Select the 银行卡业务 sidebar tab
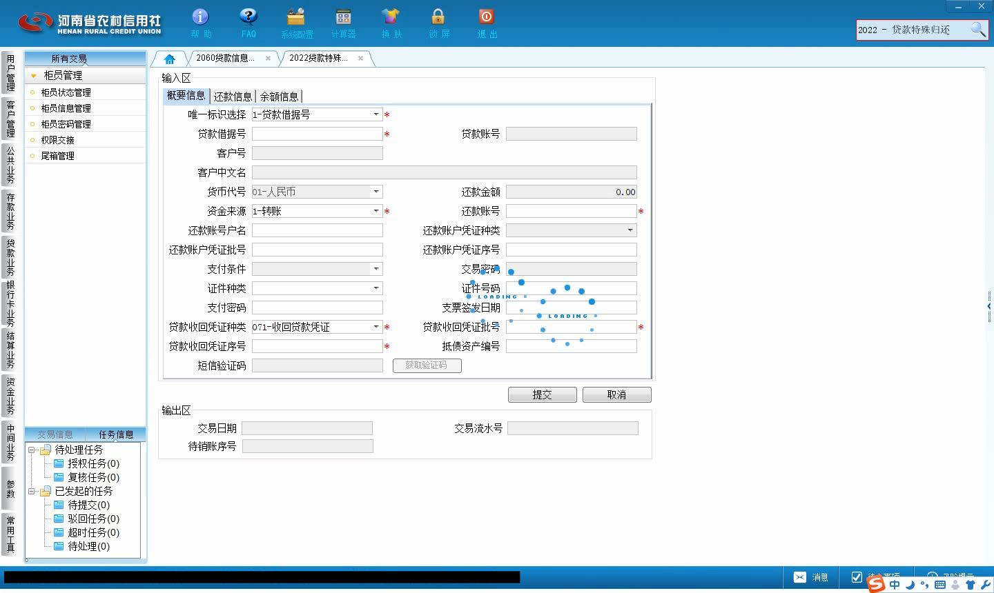Screen dimensions: 994x593 click(10, 303)
